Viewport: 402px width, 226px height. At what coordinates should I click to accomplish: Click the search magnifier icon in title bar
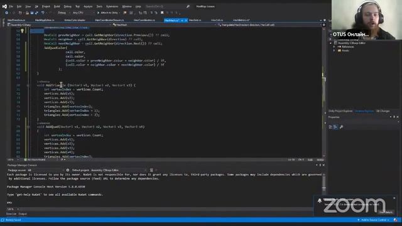coord(188,6)
